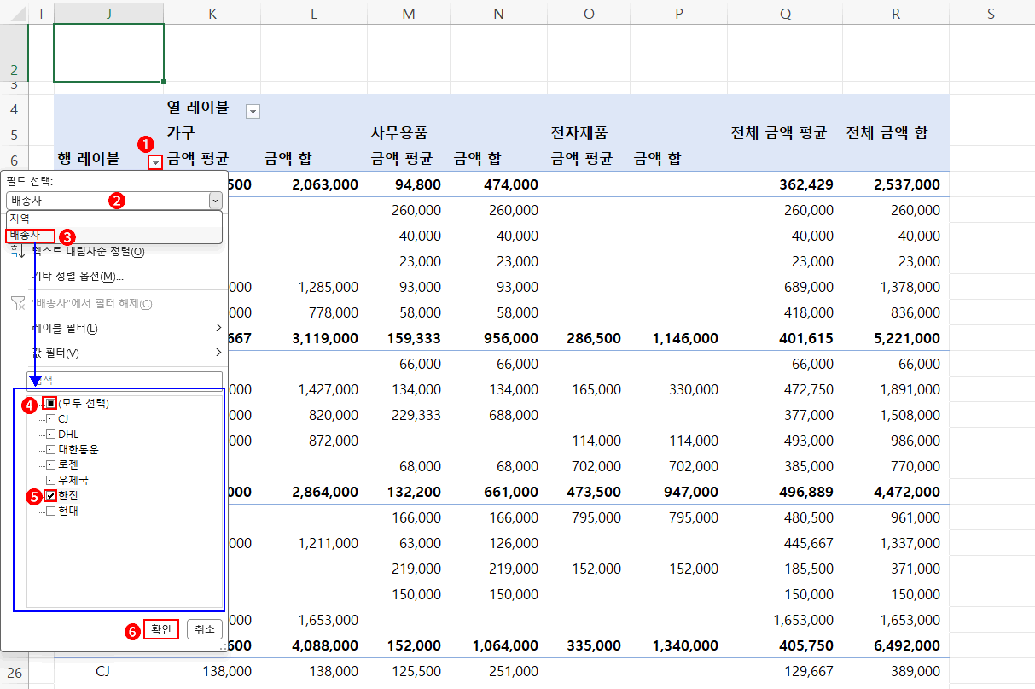The height and width of the screenshot is (689, 1035).
Task: Open the 행 레이블 filter dropdown arrow
Action: [154, 162]
